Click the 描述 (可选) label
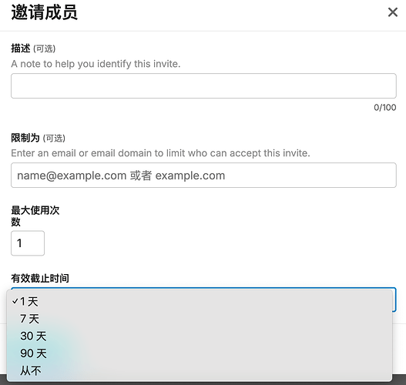406x385 pixels. click(33, 49)
